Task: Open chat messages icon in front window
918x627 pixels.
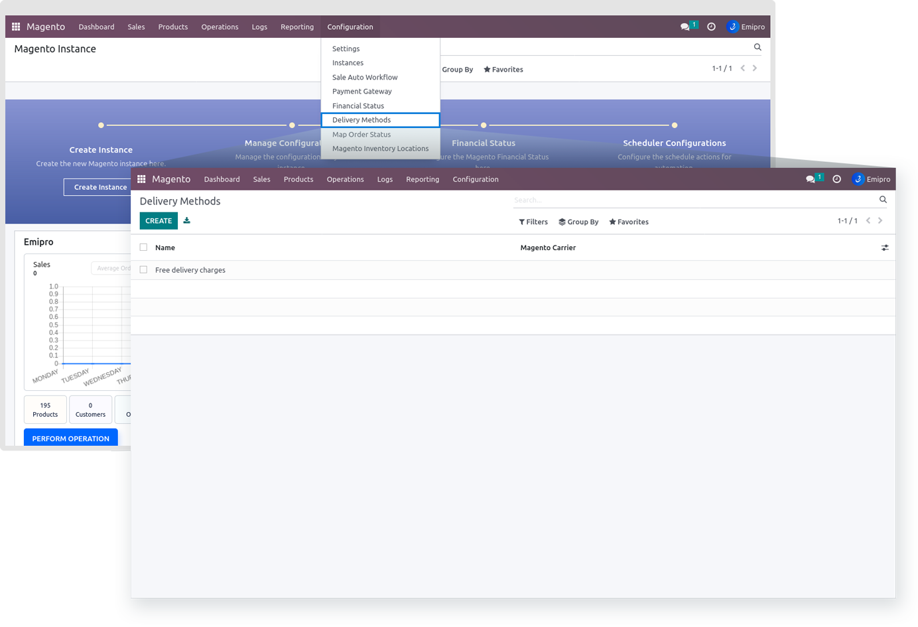Action: point(811,179)
